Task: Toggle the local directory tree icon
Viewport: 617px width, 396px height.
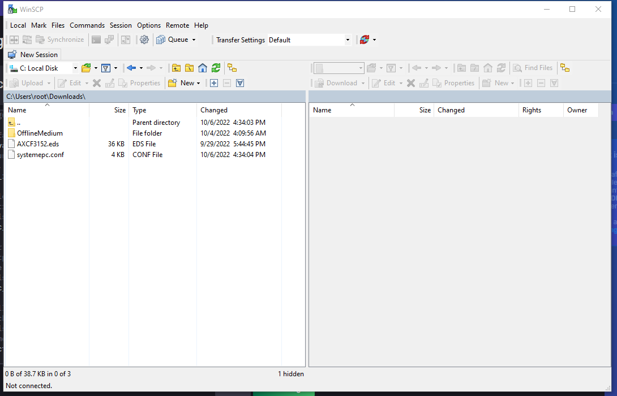Action: pos(232,68)
